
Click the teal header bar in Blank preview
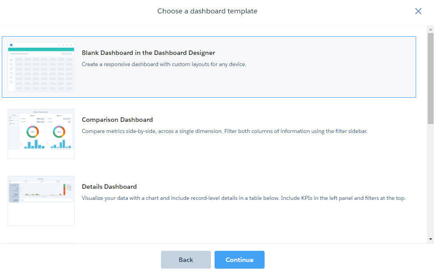(x=41, y=49)
